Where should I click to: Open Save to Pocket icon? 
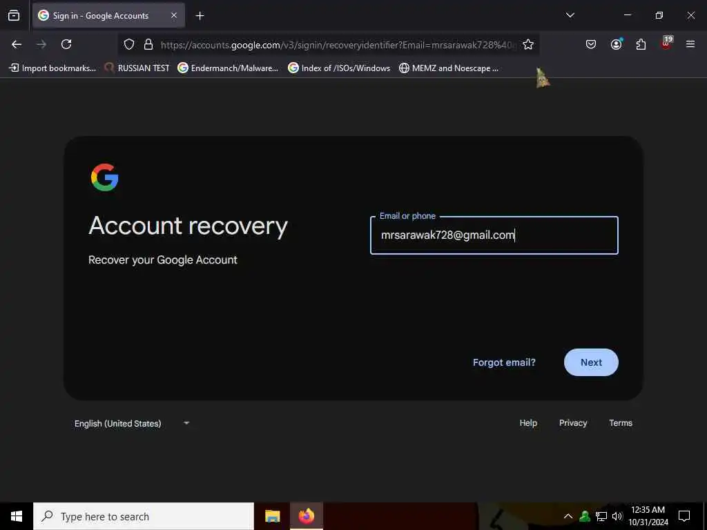pos(591,44)
